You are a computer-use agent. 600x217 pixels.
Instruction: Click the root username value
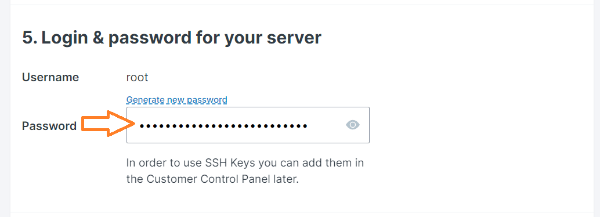click(x=137, y=77)
